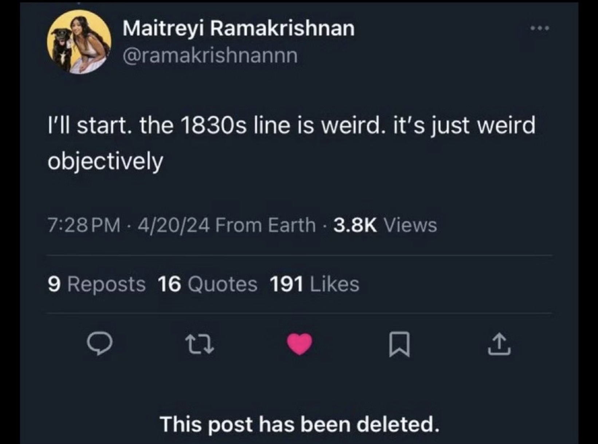Viewport: 598px width, 444px height.
Task: Open the profile picture avatar
Action: pos(79,42)
